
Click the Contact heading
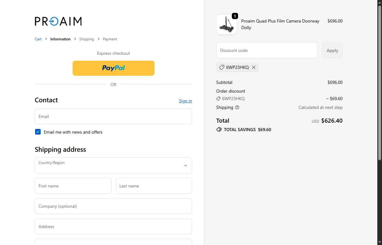click(46, 100)
